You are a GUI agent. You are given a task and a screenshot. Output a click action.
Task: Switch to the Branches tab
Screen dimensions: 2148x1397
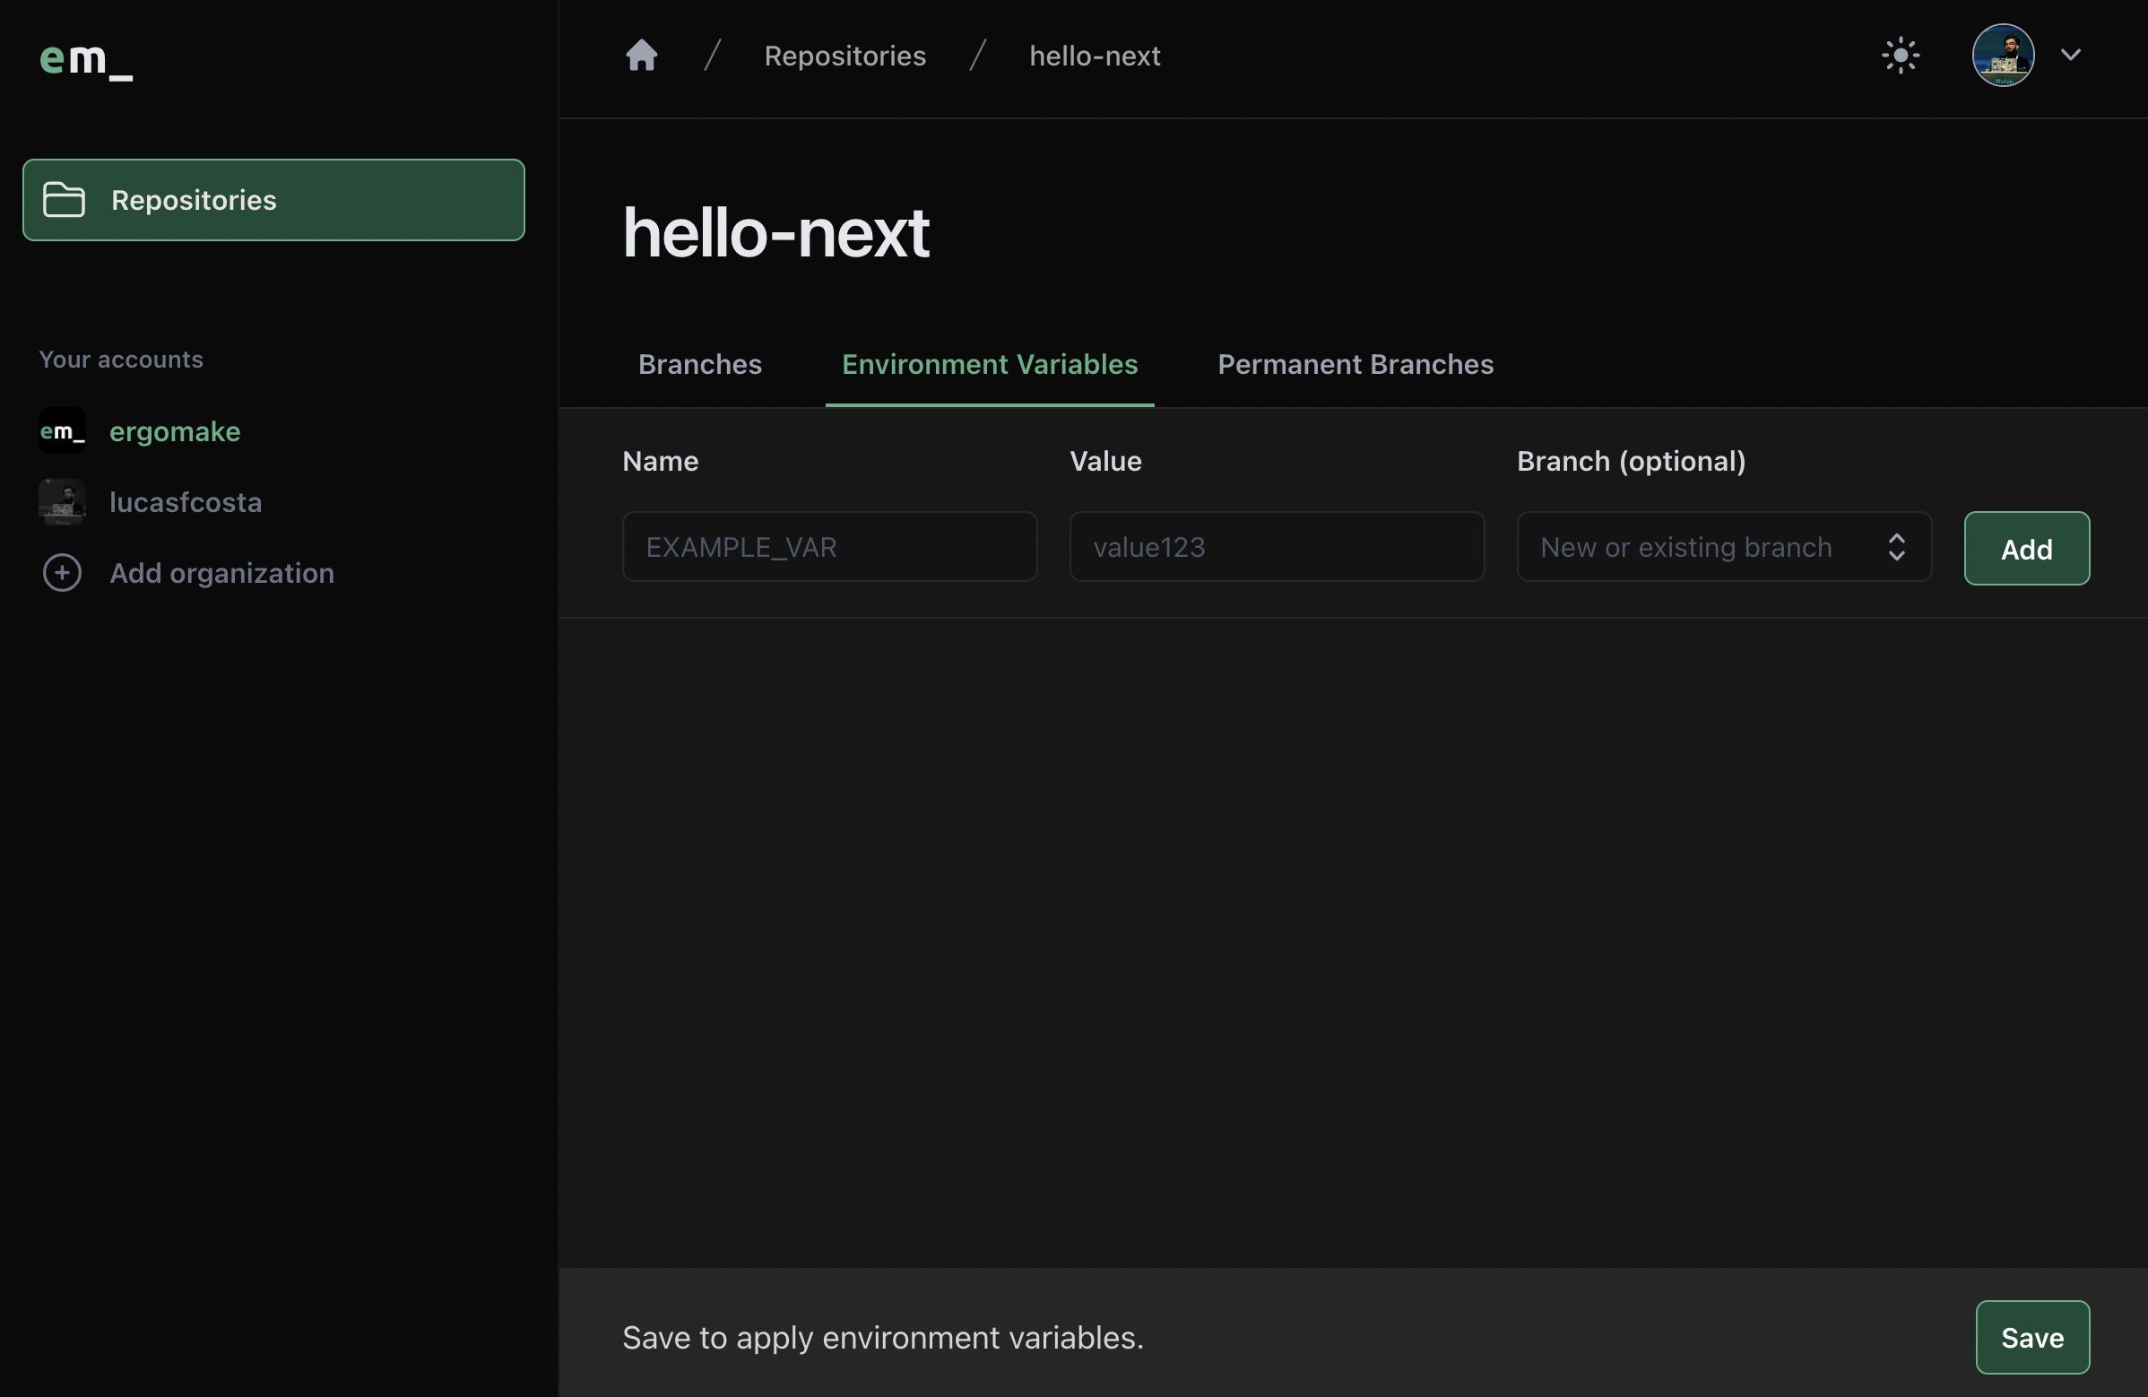[699, 365]
